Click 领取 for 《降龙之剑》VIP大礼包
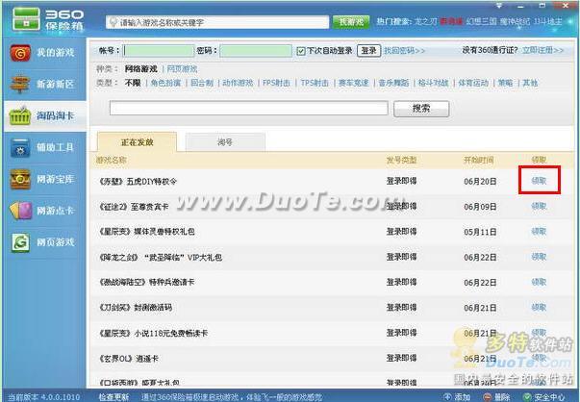Screen dimensions: 580x402 tap(539, 257)
